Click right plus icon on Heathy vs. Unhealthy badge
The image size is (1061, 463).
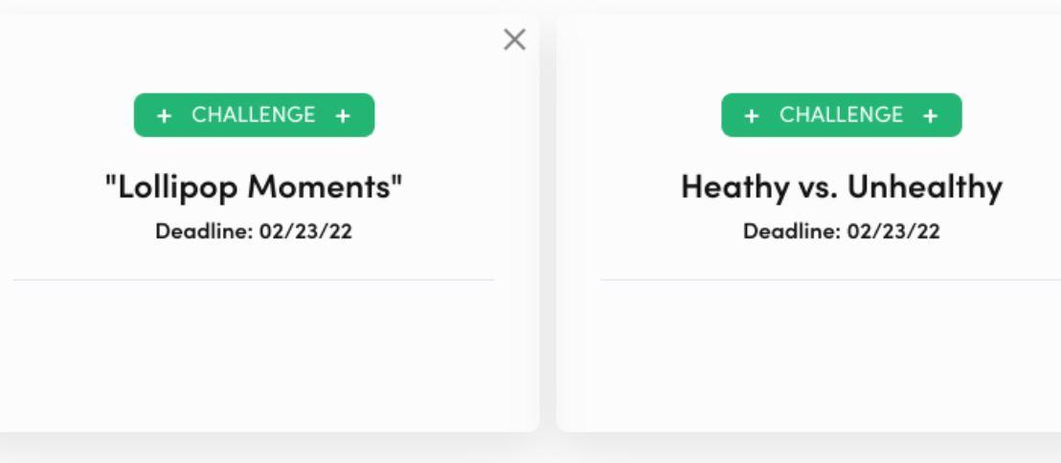click(930, 116)
